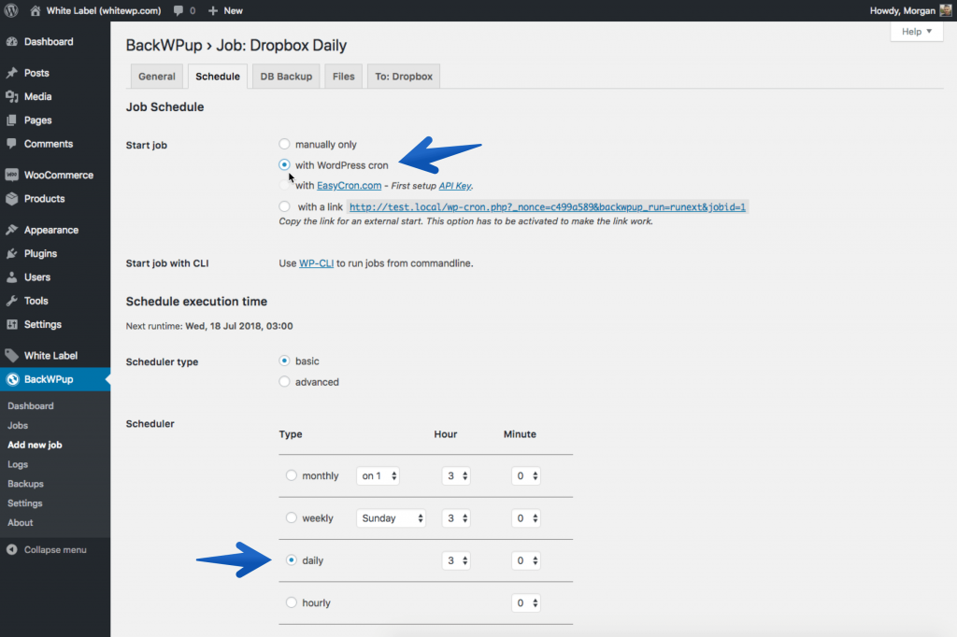Click the Posts pin icon
The image size is (957, 637).
point(11,73)
